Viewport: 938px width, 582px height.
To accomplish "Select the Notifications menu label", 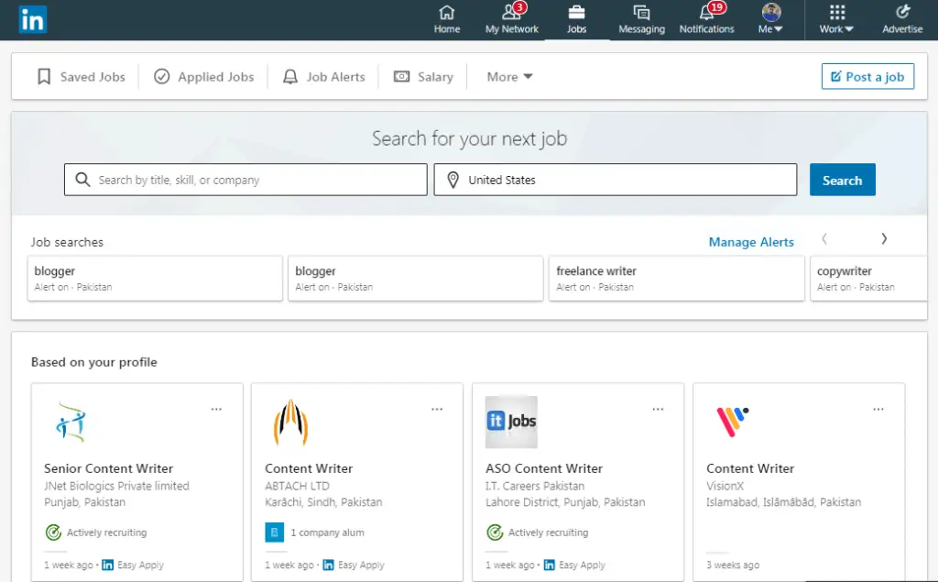I will click(x=706, y=28).
